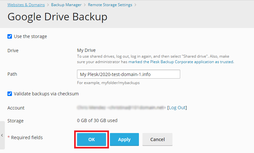The width and height of the screenshot is (254, 153).
Task: Click the '0 GB of 30 GB used' text
Action: [97, 120]
